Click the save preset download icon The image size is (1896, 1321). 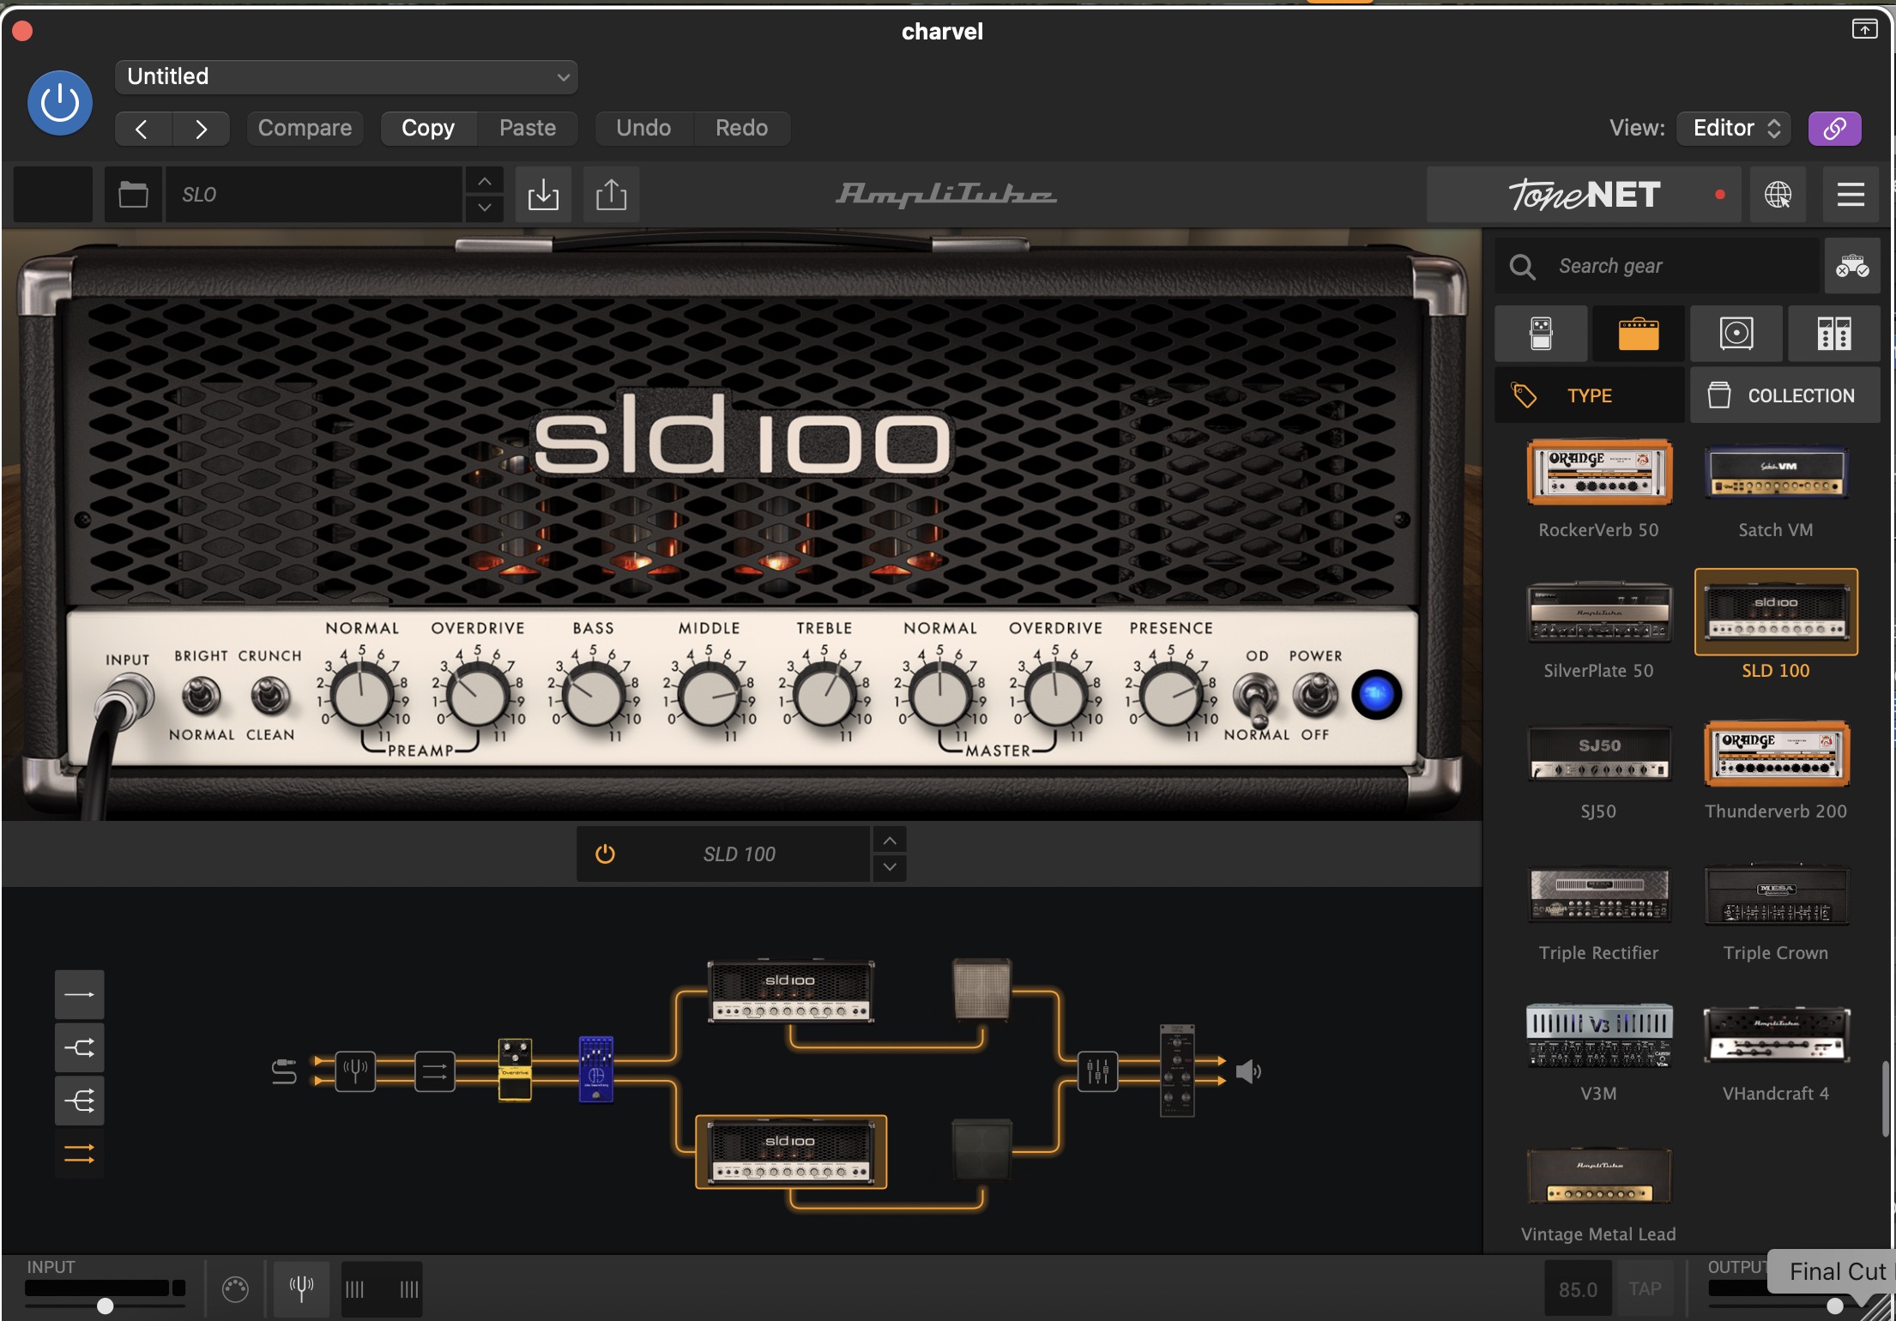[x=543, y=195]
